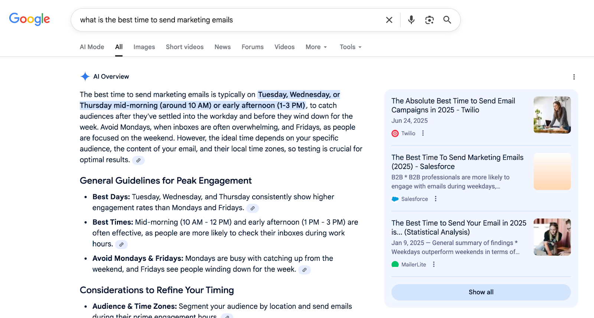Open Google Lens image search icon
The image size is (594, 318).
429,20
